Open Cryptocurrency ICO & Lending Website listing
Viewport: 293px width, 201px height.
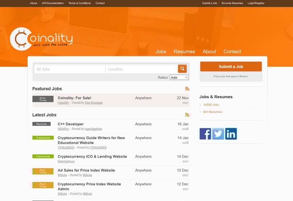tap(92, 156)
